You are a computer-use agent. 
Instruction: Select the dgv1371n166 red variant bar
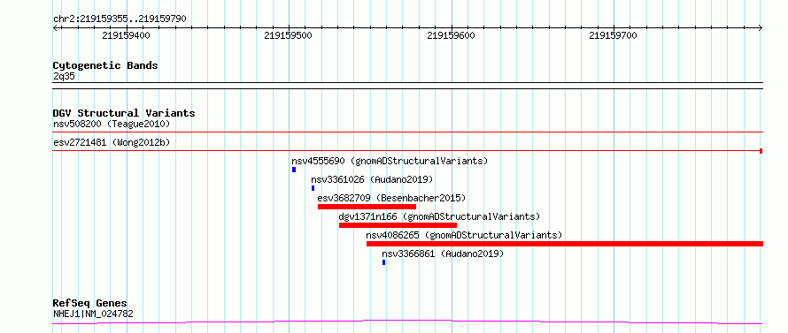tap(398, 225)
